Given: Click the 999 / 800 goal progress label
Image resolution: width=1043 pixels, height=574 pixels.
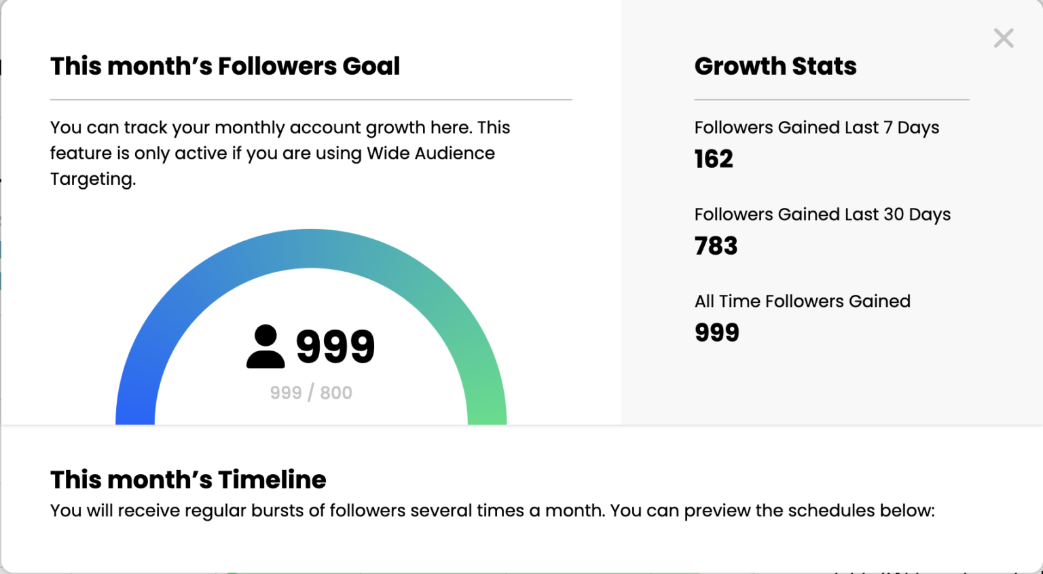Looking at the screenshot, I should (x=310, y=393).
